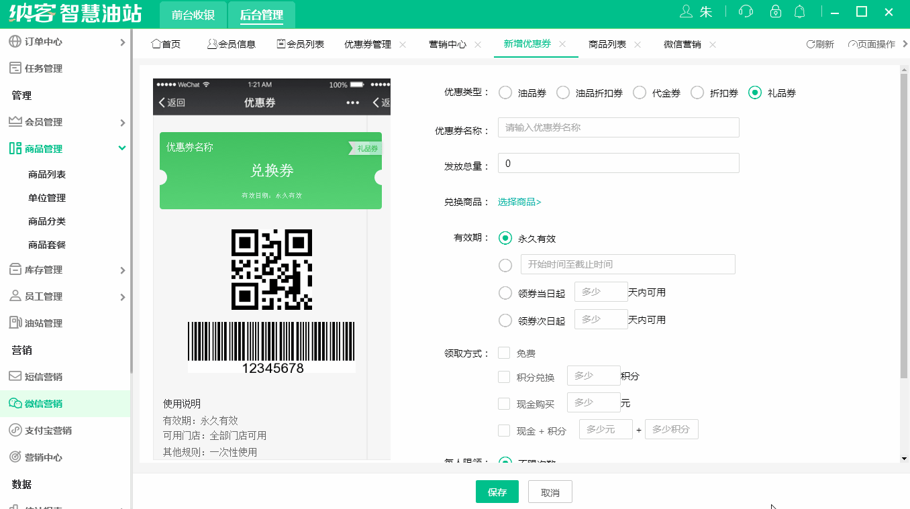
Task: Click the 营销中心 sidebar icon
Action: pos(15,456)
